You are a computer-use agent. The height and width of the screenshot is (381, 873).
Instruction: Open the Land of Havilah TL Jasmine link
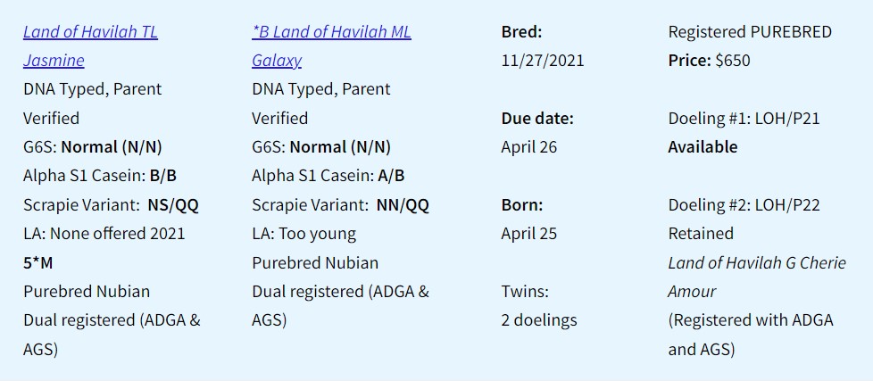coord(90,46)
